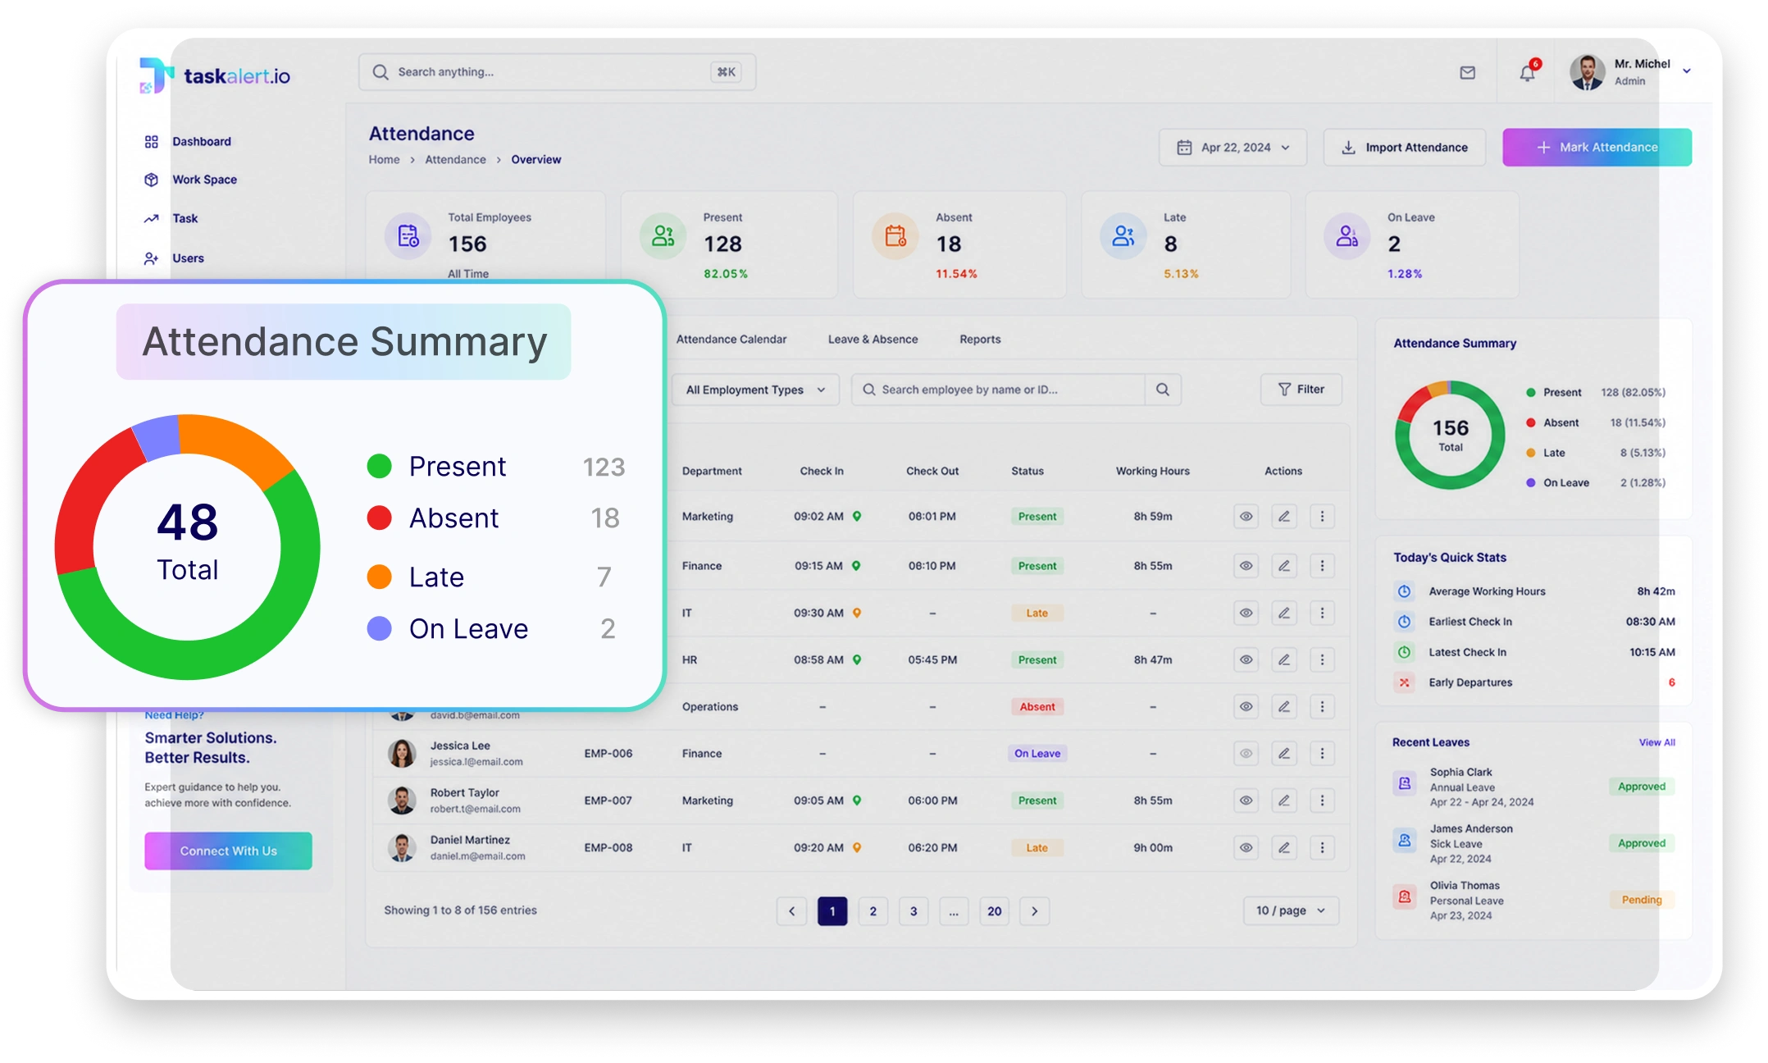
Task: Click the On Leave card icon
Action: tap(1347, 236)
